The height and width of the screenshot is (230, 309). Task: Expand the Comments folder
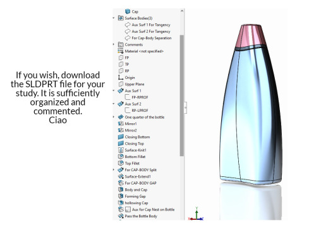pyautogui.click(x=114, y=44)
